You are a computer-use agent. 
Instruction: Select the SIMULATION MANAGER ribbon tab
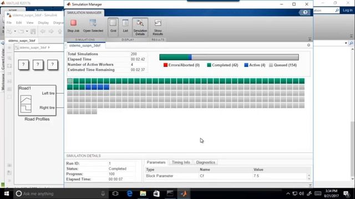point(84,13)
